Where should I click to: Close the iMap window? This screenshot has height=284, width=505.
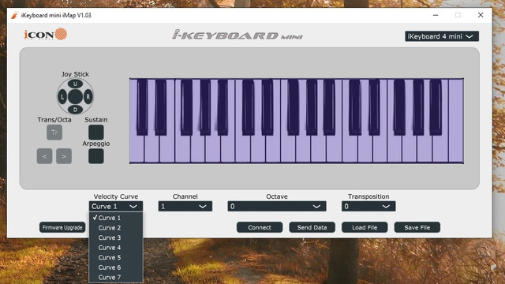pyautogui.click(x=481, y=15)
